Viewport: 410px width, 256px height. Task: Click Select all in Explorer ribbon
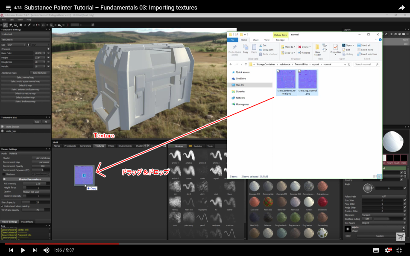point(364,45)
